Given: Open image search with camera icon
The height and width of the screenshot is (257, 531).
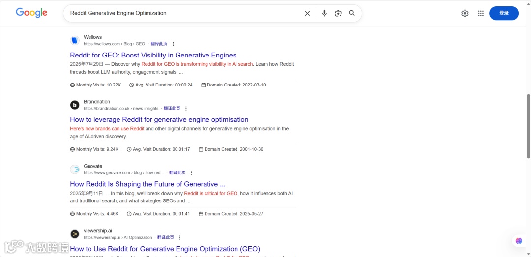Looking at the screenshot, I should [x=338, y=13].
